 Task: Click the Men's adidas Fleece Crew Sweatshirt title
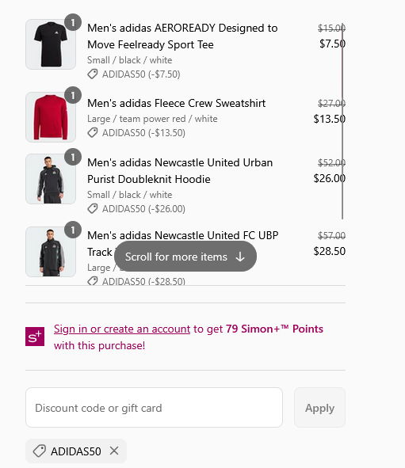pos(176,103)
